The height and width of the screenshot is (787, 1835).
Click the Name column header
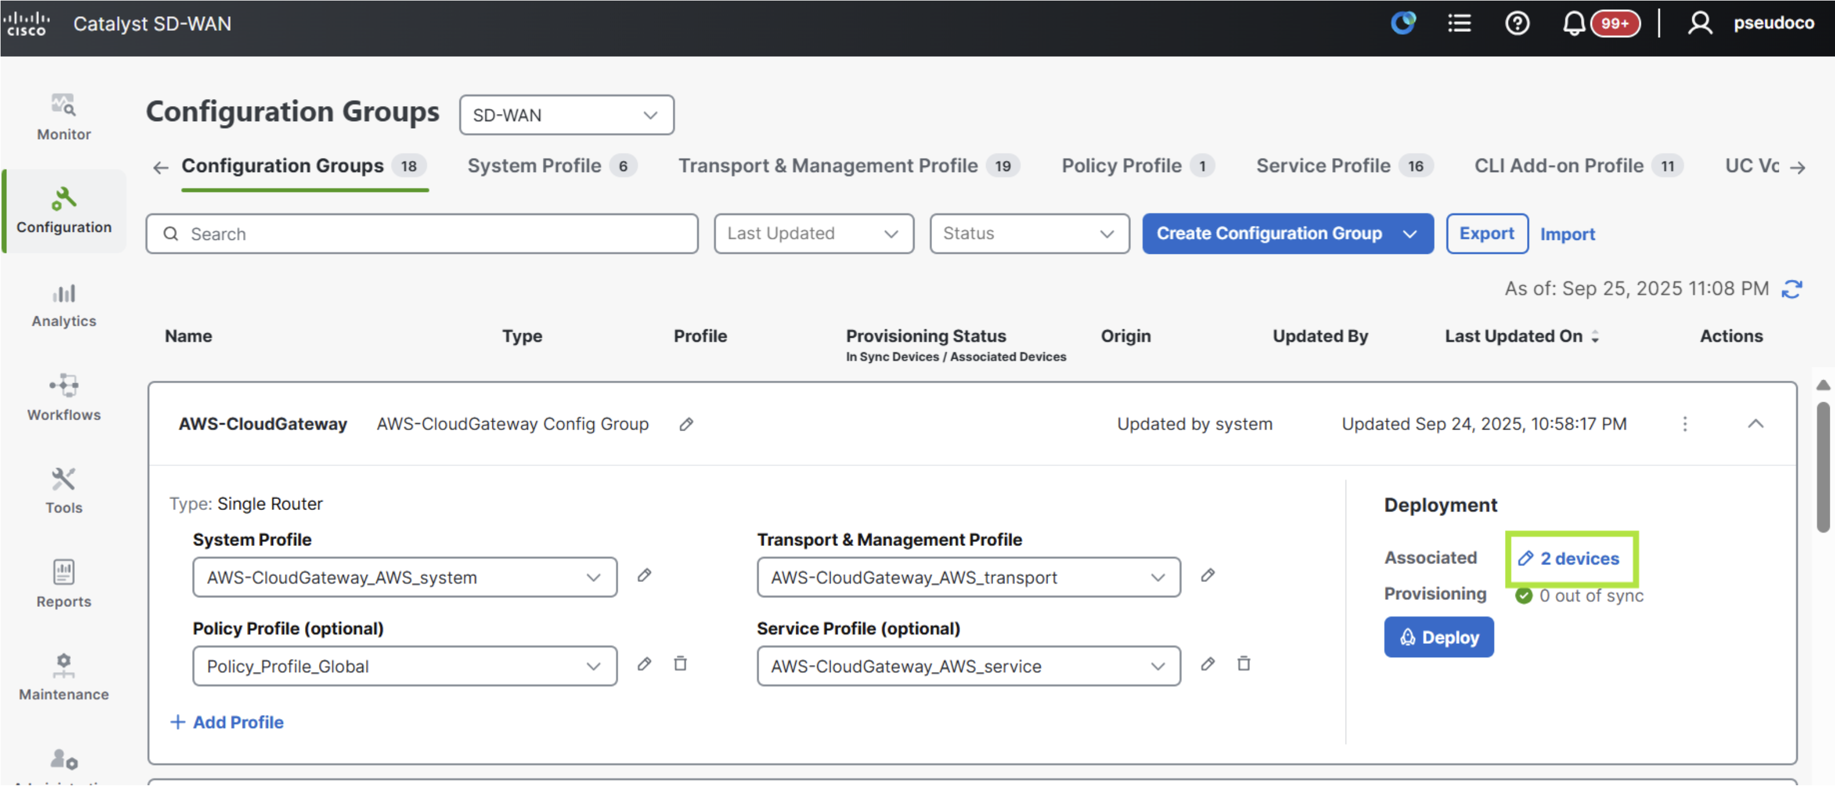188,336
